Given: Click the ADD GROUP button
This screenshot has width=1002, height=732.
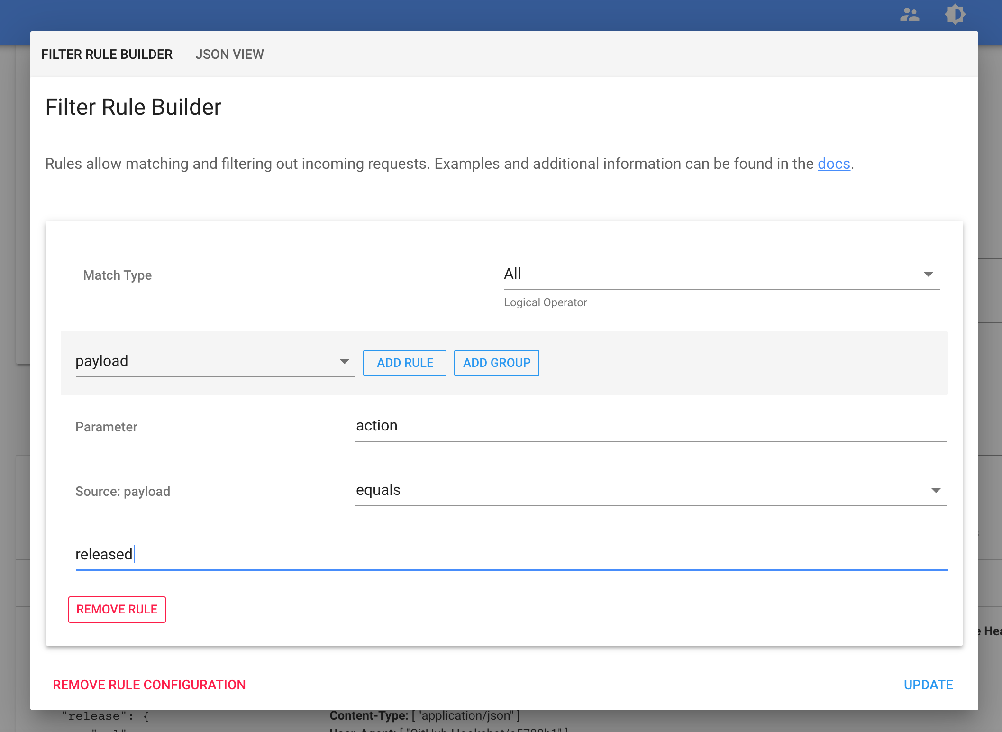Looking at the screenshot, I should 496,363.
